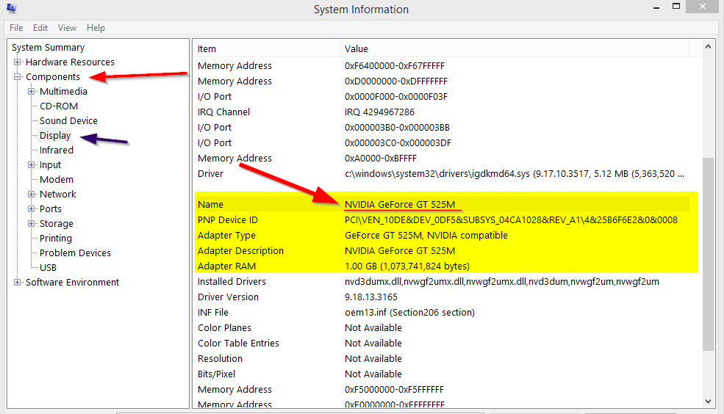Expand the Input node
Image resolution: width=724 pixels, height=414 pixels.
click(32, 164)
